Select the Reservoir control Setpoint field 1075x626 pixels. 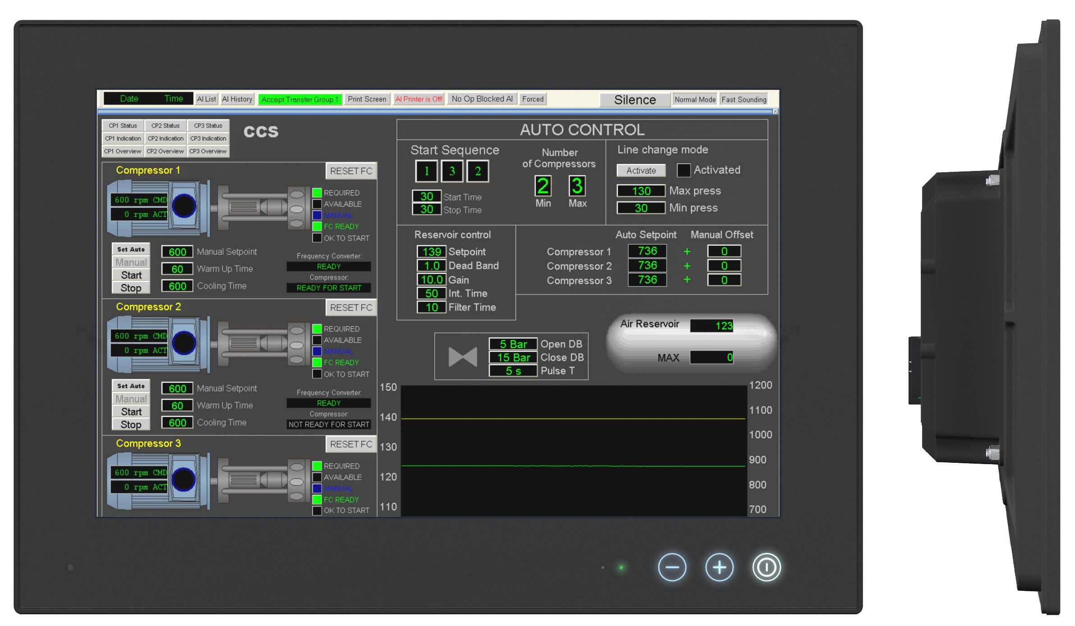point(432,252)
